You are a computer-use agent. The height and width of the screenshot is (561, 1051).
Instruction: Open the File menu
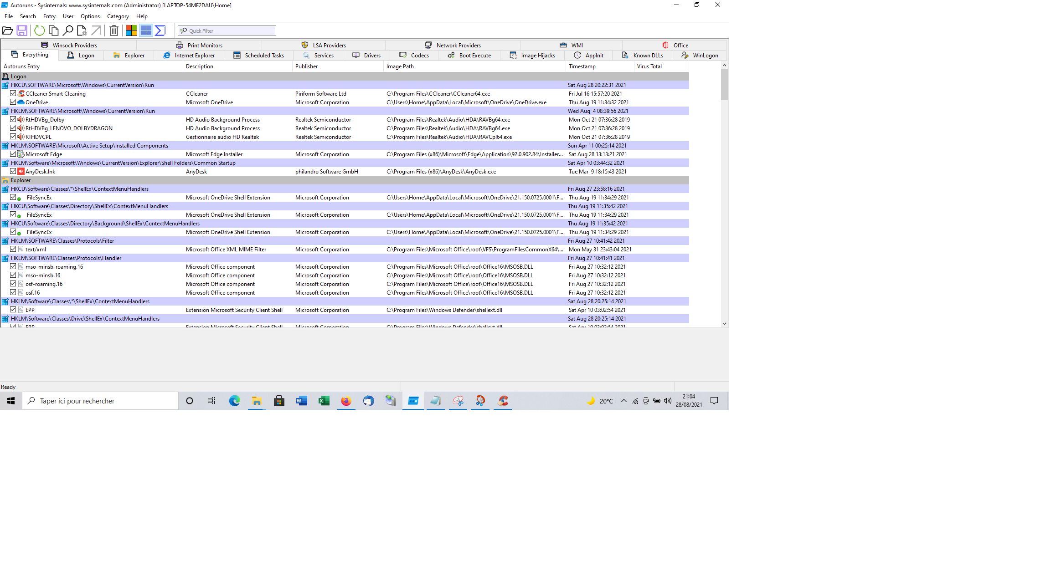pos(9,16)
